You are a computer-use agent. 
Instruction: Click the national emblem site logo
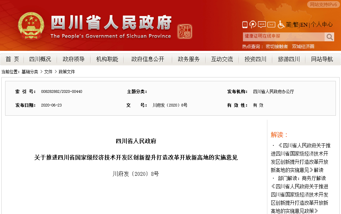pyautogui.click(x=32, y=26)
